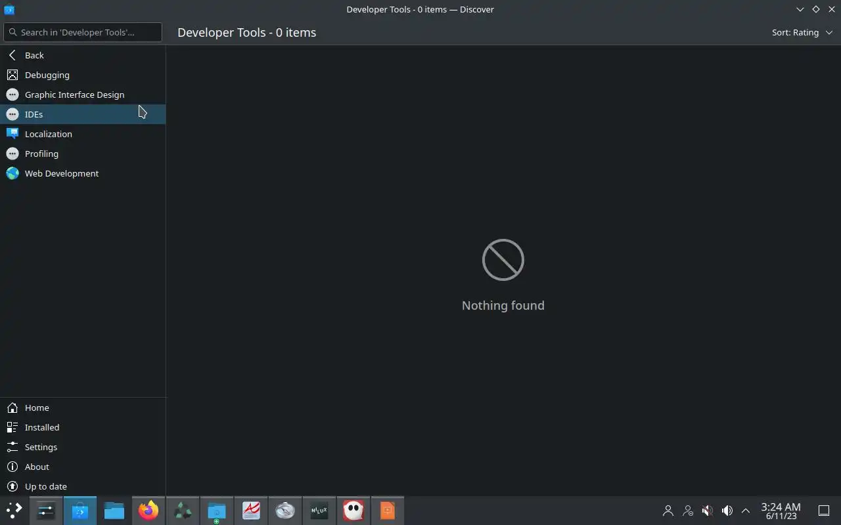This screenshot has height=525, width=841.
Task: Click the Home house icon
Action: pos(12,408)
